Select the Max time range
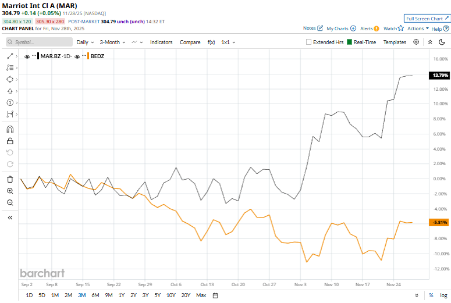The width and height of the screenshot is (451, 303). tap(201, 295)
